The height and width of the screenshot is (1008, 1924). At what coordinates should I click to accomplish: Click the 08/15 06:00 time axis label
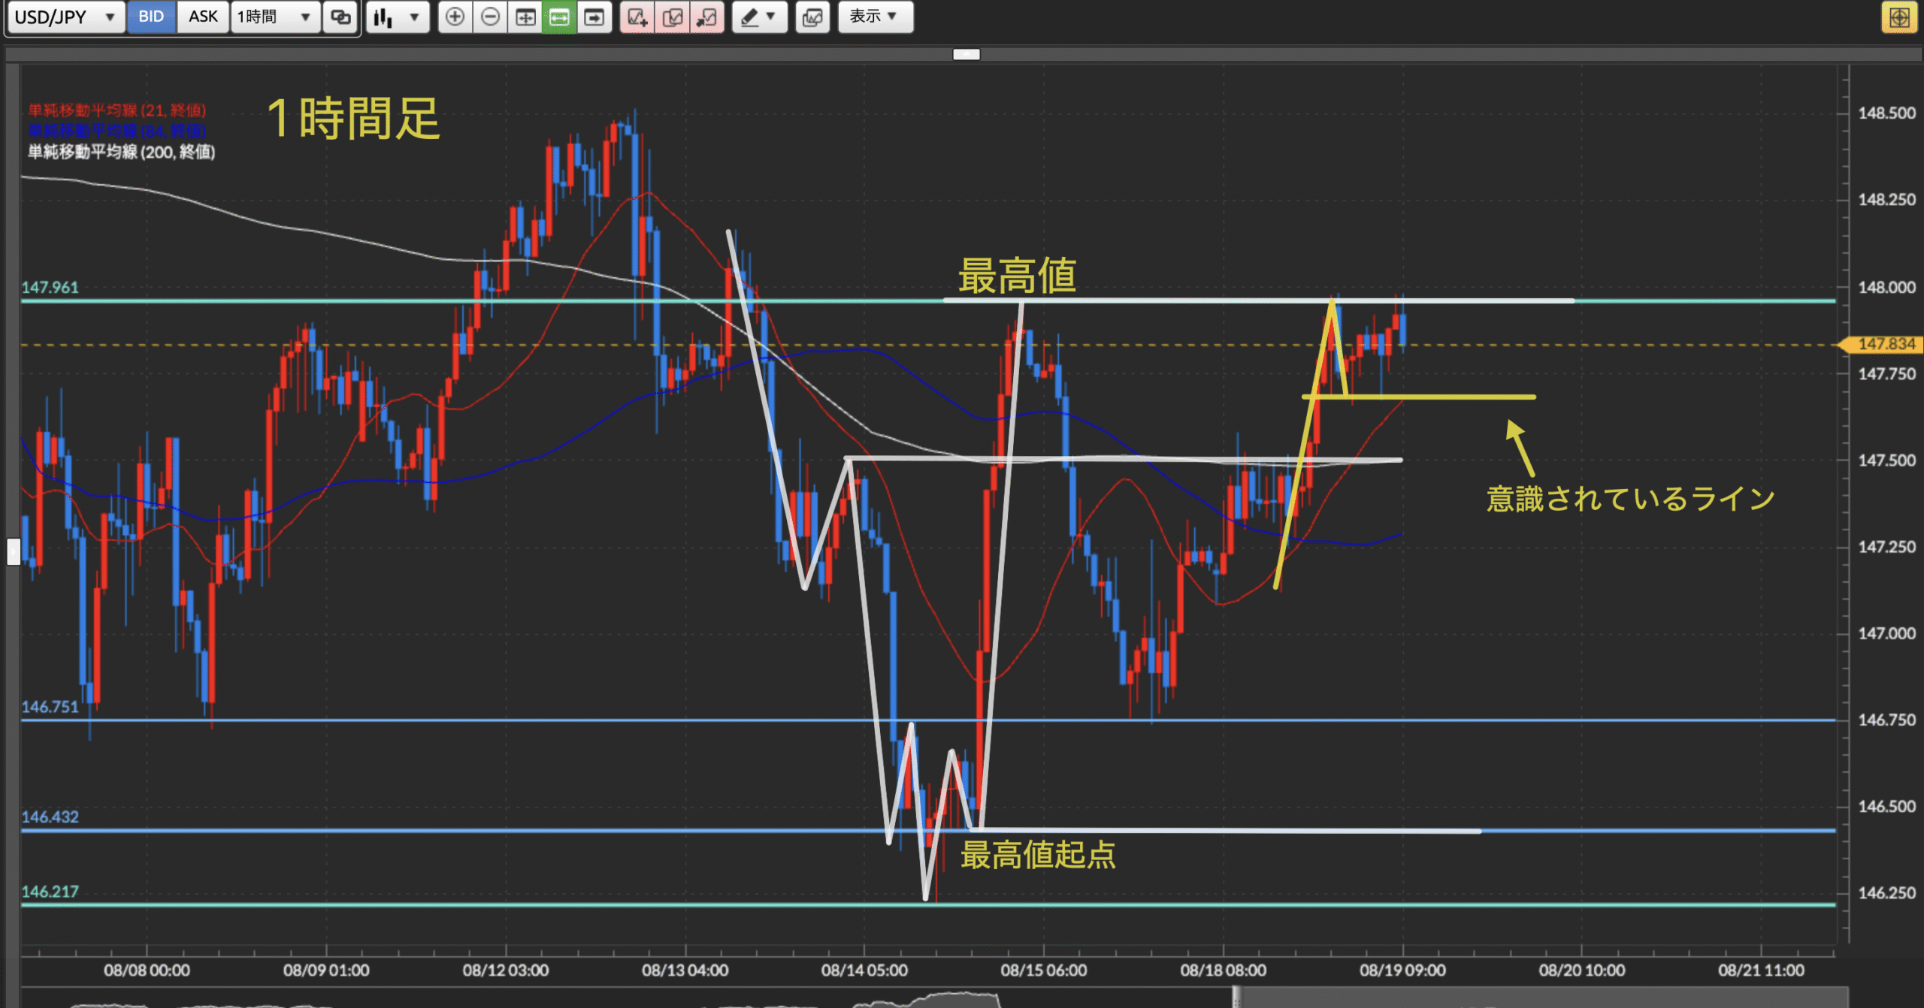pos(1043,970)
